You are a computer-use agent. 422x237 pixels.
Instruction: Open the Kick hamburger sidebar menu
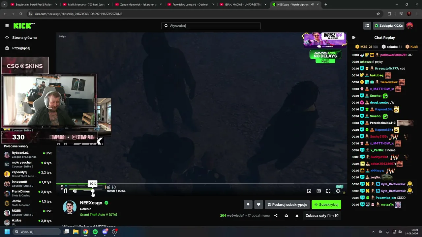[7, 26]
